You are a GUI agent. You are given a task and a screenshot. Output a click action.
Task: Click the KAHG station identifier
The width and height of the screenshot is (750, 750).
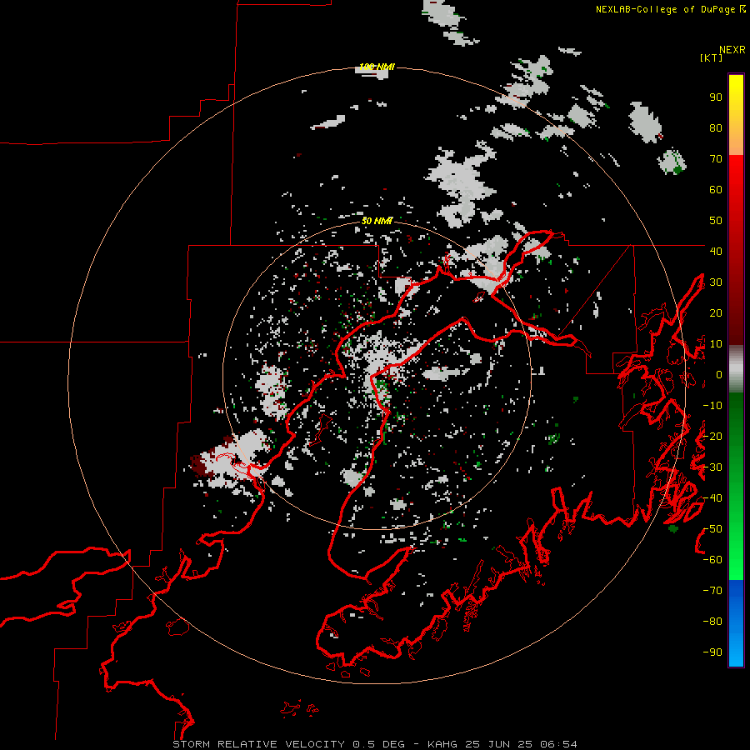(442, 744)
